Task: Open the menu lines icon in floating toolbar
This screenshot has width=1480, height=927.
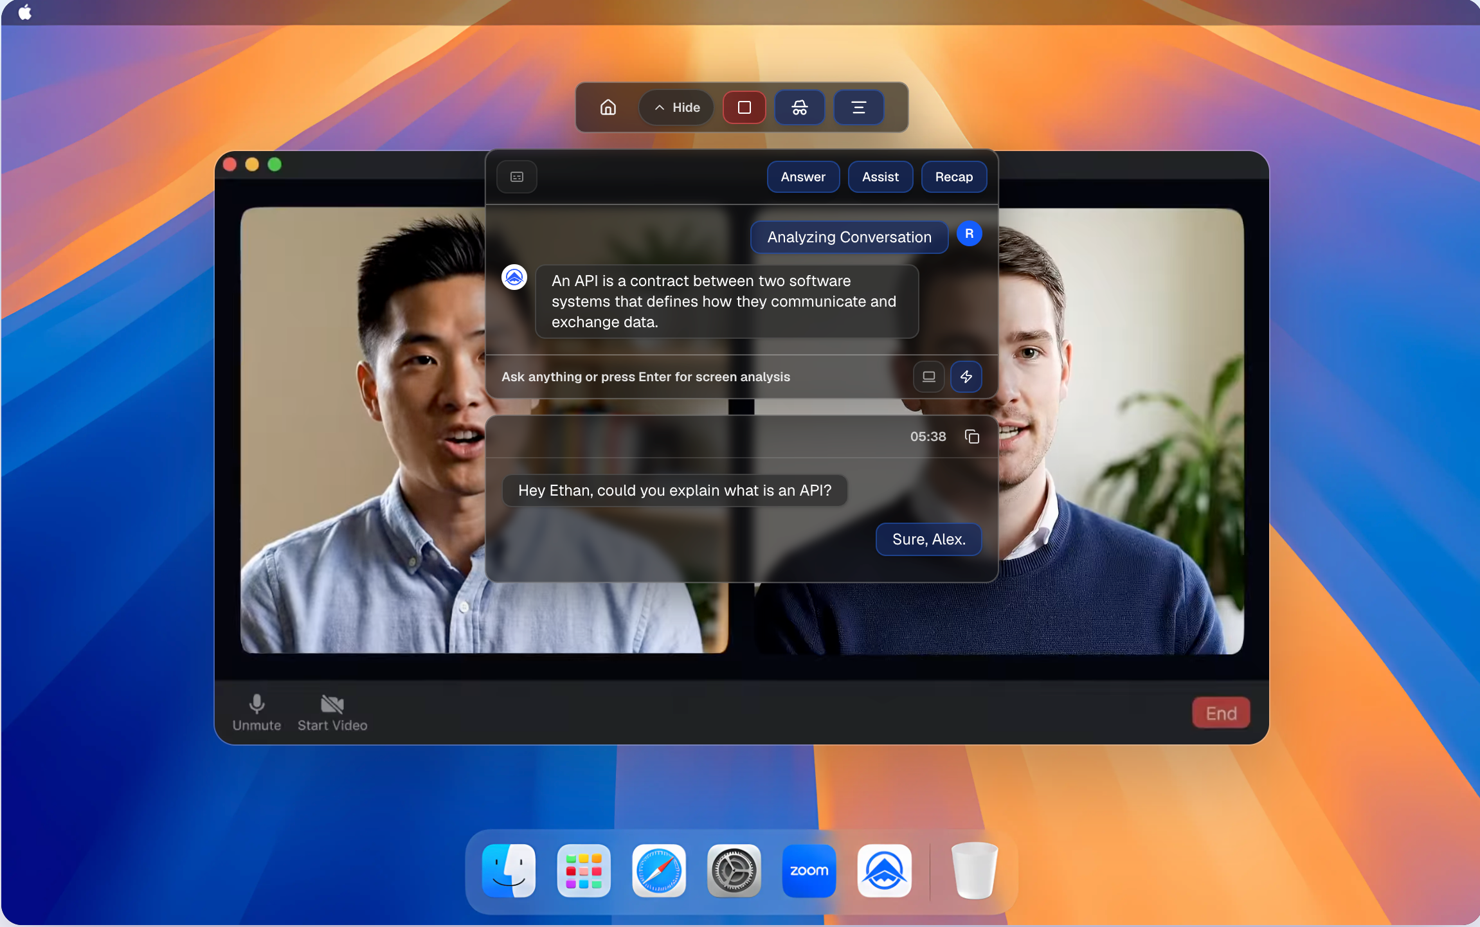Action: coord(858,107)
